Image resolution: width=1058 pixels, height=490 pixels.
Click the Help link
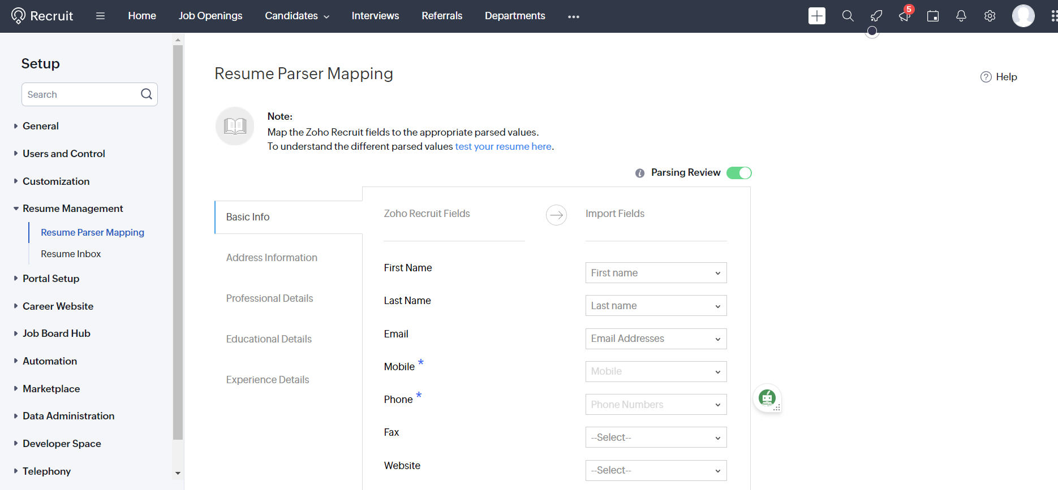pyautogui.click(x=999, y=77)
